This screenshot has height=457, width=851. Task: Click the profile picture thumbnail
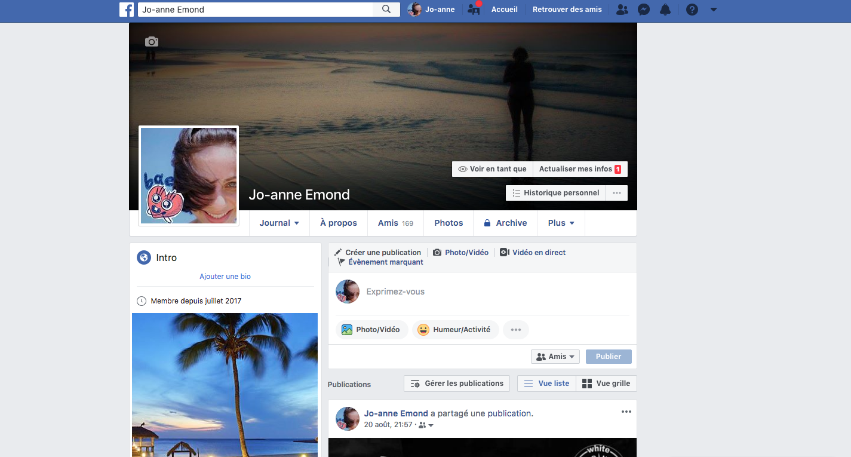tap(189, 176)
